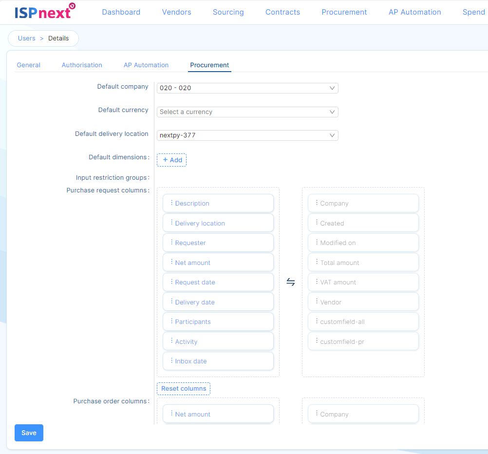488x454 pixels.
Task: Open the AP Automation user tab
Action: pyautogui.click(x=146, y=65)
